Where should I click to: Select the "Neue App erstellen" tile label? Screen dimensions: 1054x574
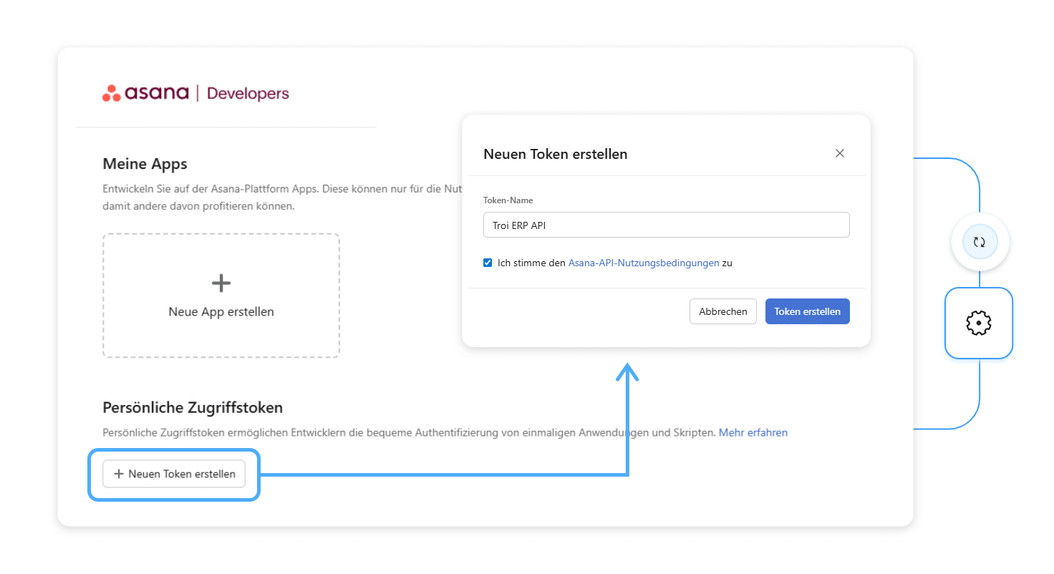(x=221, y=312)
